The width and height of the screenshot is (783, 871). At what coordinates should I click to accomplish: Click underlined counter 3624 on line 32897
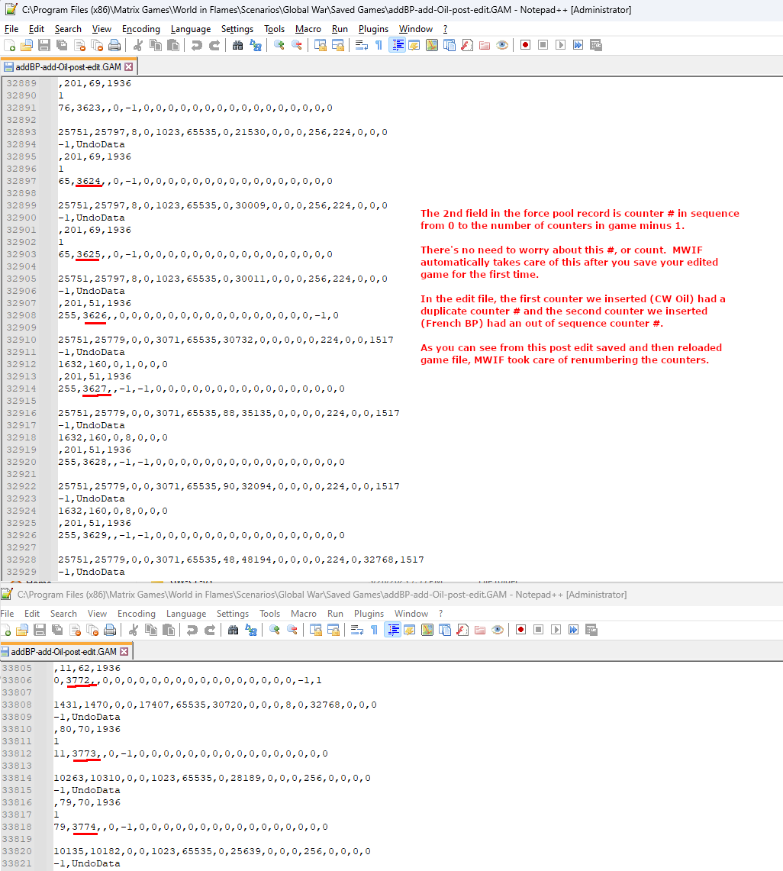point(89,181)
